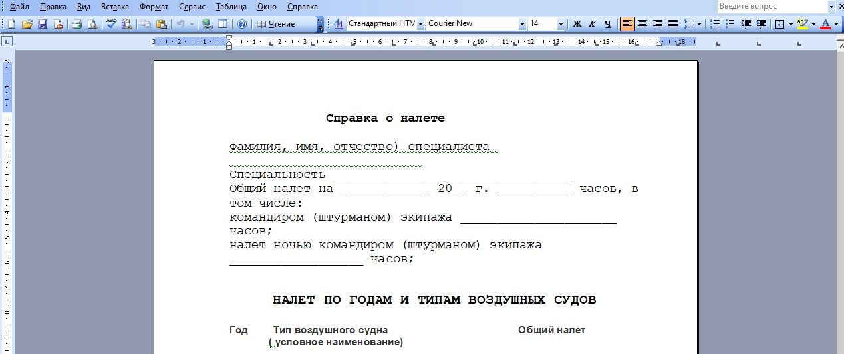
Task: Click the 'Общий налет' column header text
Action: coord(552,330)
